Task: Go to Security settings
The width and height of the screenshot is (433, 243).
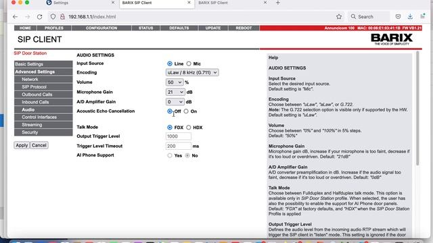Action: pos(43,132)
